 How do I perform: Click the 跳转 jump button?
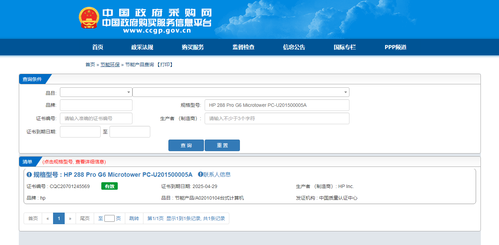tap(134, 218)
